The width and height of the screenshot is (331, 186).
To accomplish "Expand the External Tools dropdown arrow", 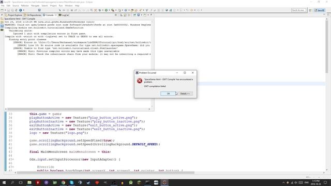I will pyautogui.click(x=116, y=10).
